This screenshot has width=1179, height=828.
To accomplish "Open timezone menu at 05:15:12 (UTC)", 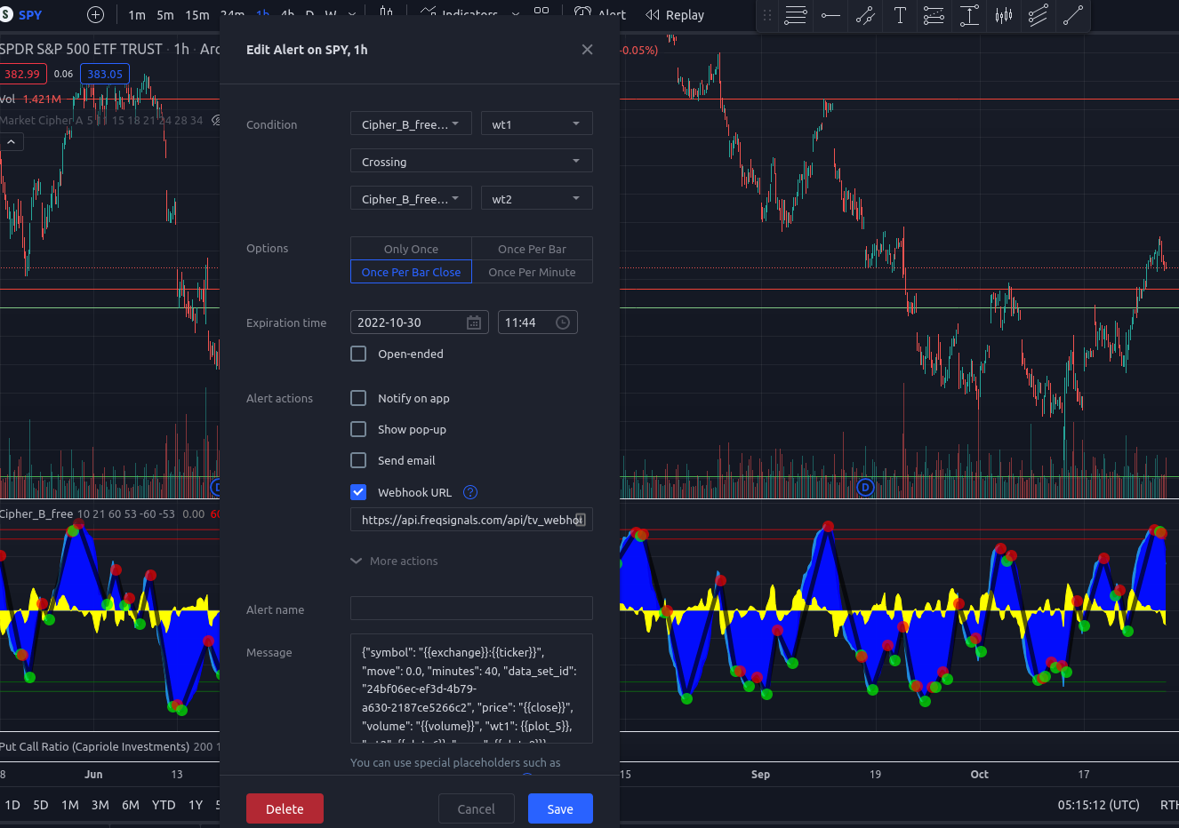I will (1098, 805).
